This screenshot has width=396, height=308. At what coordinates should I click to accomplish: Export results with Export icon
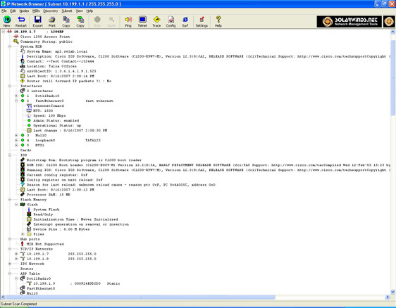(37, 21)
